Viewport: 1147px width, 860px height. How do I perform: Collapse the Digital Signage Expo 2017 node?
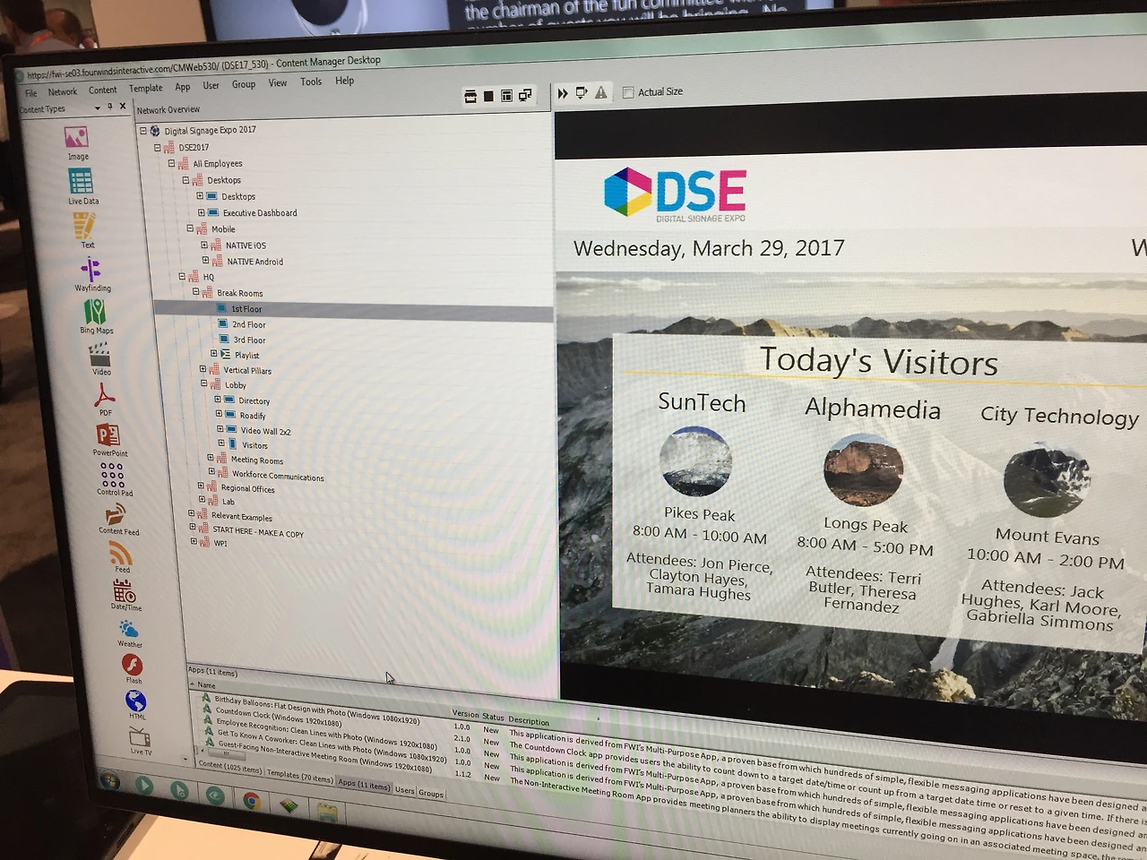tap(142, 131)
